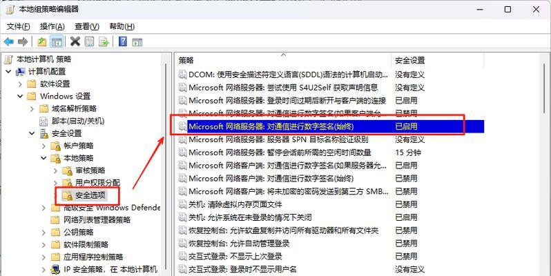Screen dimensions: 551x276
Task: Click the 计算机配置 computer icon
Action: (21, 72)
